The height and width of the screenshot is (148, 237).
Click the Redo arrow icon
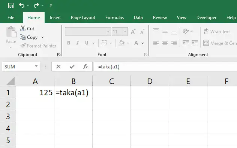36,6
